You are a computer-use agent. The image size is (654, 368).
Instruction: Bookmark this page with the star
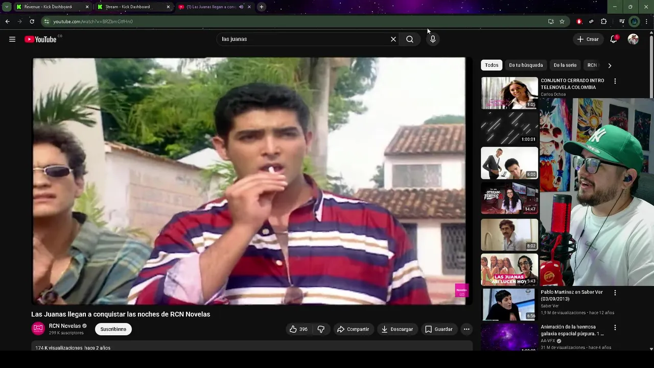click(562, 21)
